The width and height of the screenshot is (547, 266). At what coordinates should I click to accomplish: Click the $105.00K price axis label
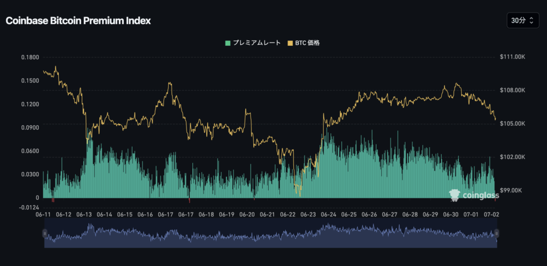click(x=512, y=124)
